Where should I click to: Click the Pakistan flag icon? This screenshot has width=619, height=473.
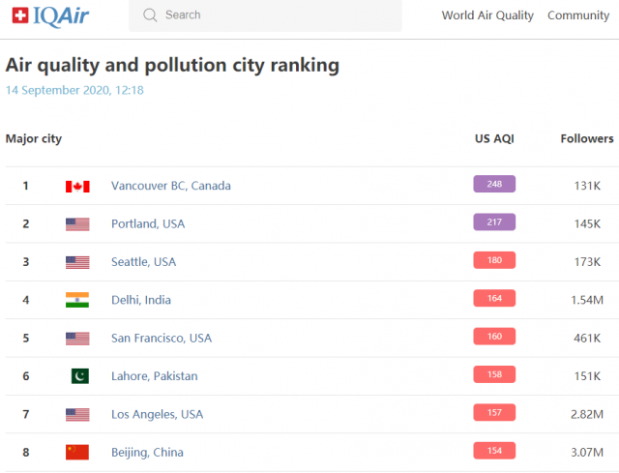(80, 376)
